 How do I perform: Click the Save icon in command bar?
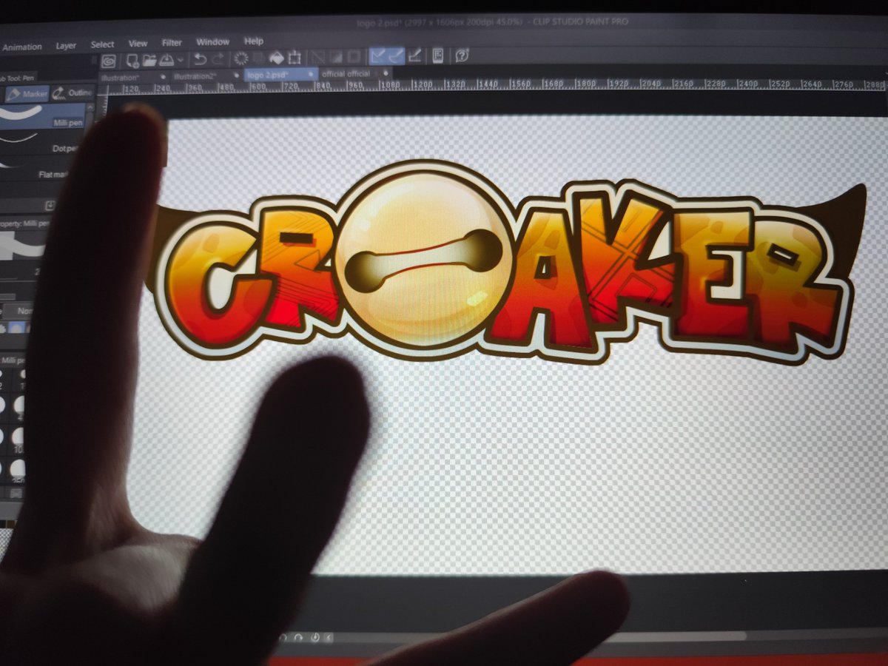tap(166, 59)
